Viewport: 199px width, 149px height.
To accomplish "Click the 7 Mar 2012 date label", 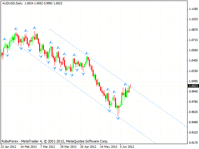I will coord(47,147).
